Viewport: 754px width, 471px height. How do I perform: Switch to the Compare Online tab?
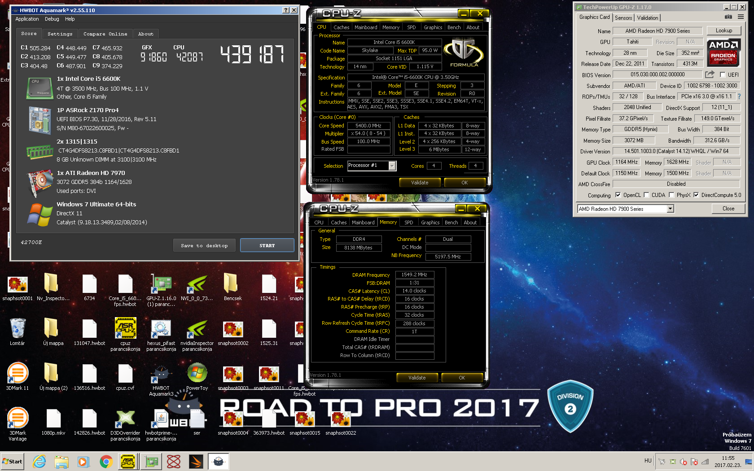click(105, 34)
